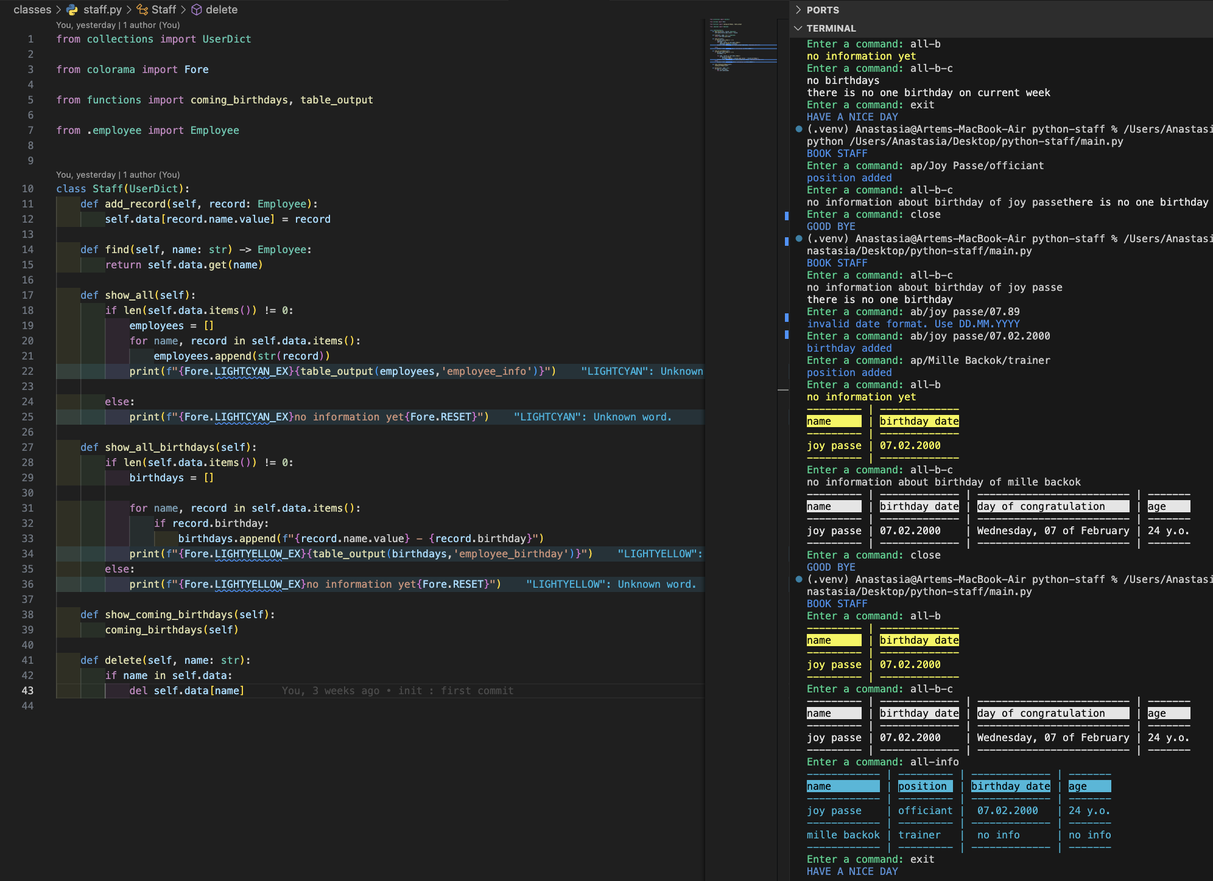
Task: Click the delete method cube icon
Action: point(197,10)
